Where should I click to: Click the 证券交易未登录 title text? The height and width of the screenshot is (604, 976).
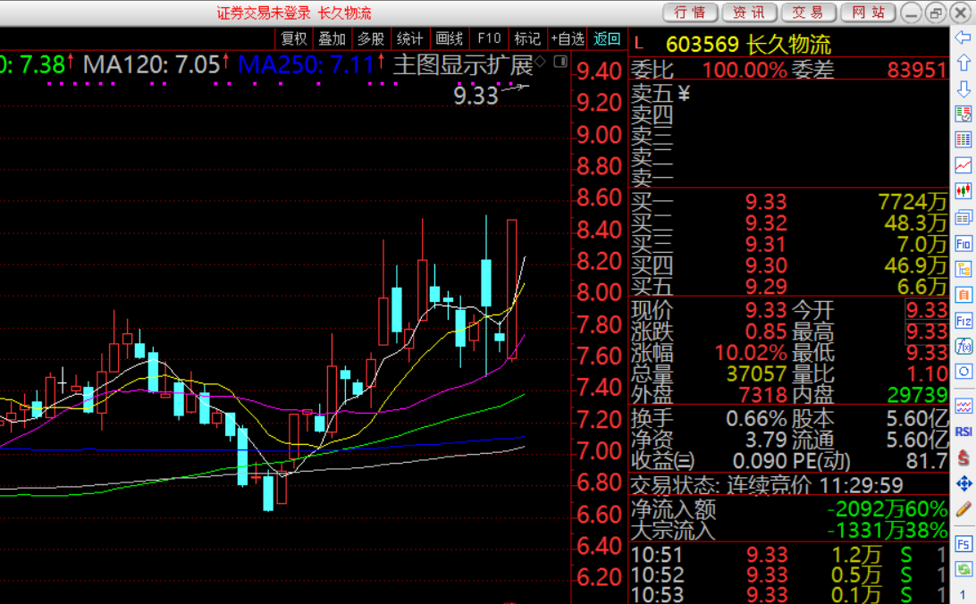point(264,13)
